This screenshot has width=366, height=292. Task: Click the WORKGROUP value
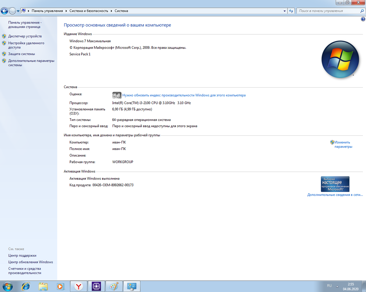point(123,162)
